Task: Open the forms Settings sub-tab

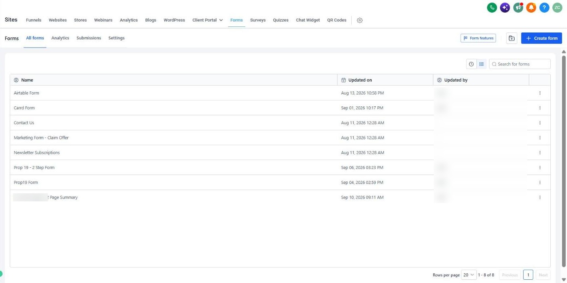Action: tap(117, 38)
